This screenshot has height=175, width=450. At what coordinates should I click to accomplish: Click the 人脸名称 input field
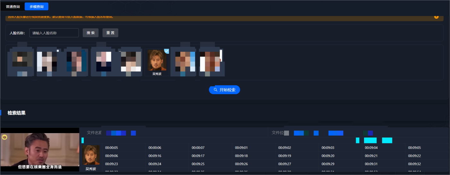pyautogui.click(x=54, y=33)
